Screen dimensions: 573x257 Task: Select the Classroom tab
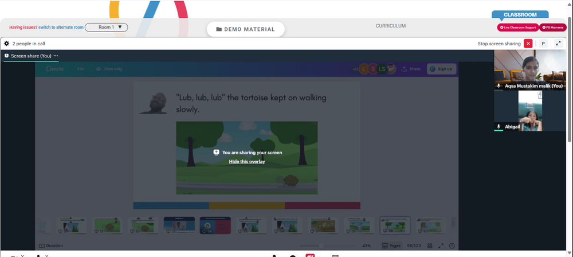(x=520, y=15)
